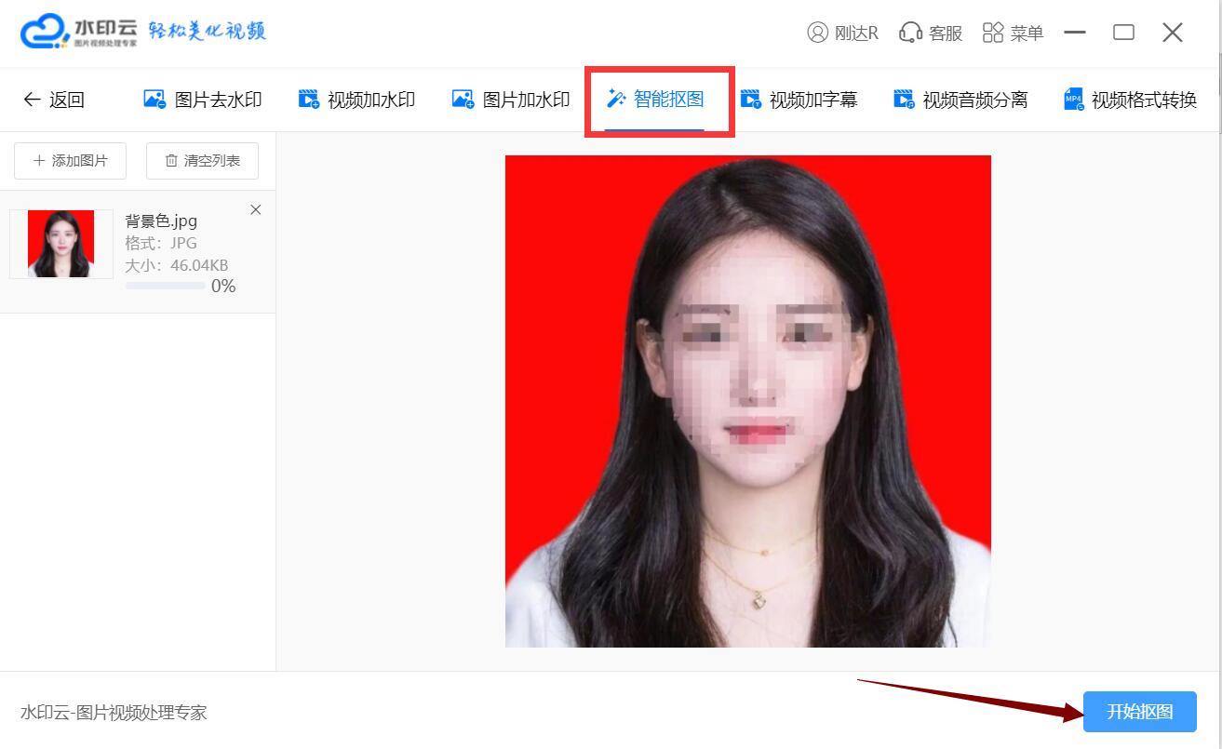Click the 添加图片 button
This screenshot has height=749, width=1222.
point(70,161)
